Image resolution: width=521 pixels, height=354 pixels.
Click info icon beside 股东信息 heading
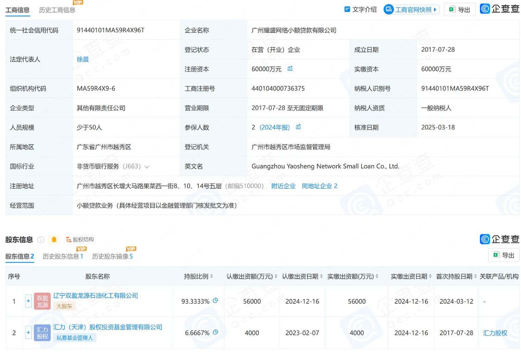(41, 240)
